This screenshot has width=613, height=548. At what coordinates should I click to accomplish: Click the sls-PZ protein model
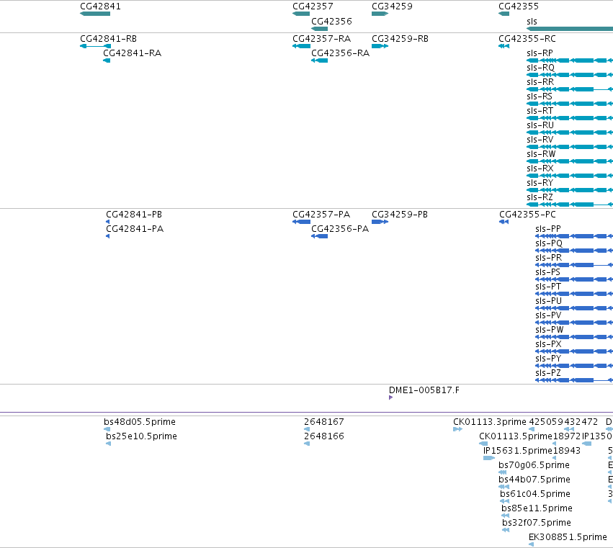(574, 380)
